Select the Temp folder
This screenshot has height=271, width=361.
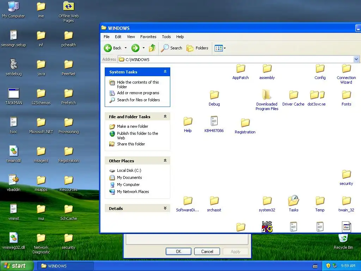point(320,204)
